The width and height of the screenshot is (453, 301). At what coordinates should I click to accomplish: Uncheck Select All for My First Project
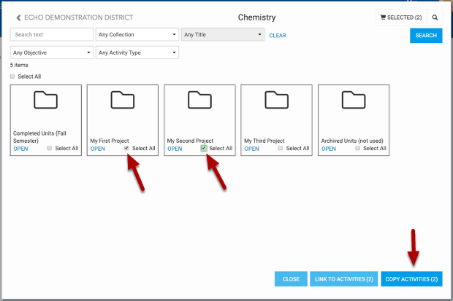click(x=127, y=148)
